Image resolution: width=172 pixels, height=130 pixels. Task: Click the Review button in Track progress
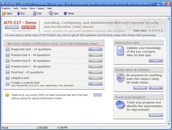156,115
